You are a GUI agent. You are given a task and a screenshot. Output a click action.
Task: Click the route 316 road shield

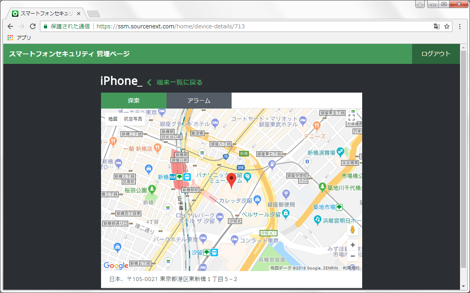coord(240,168)
